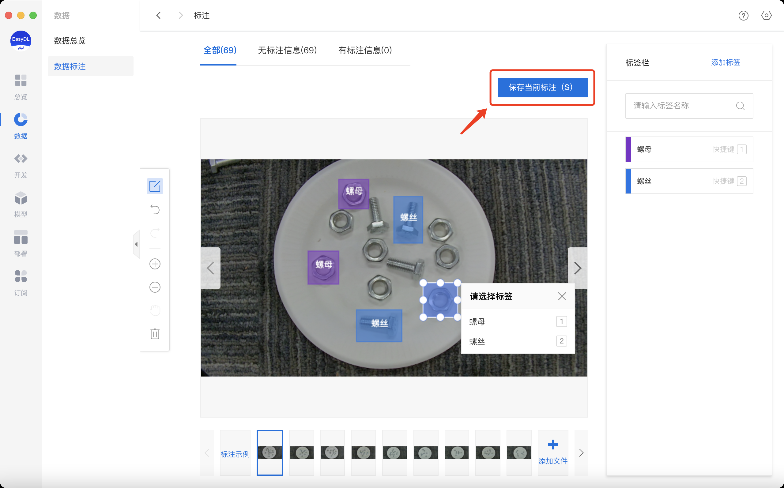This screenshot has width=784, height=488.
Task: Open 数据标注 in the side menu
Action: [90, 66]
